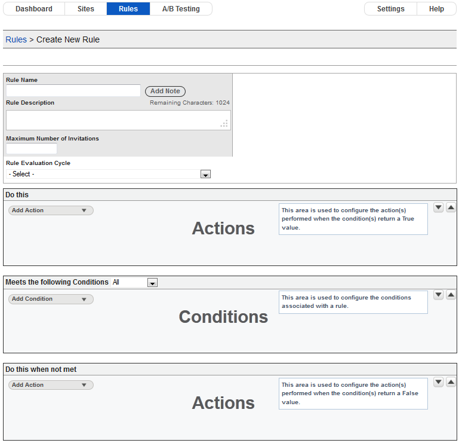
Task: Open the Sites tab
Action: tap(86, 9)
